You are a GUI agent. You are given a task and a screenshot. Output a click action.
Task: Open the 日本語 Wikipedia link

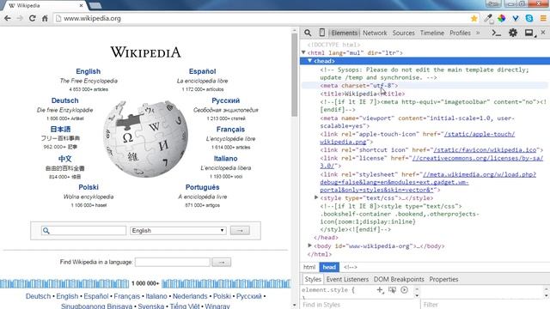(x=60, y=130)
